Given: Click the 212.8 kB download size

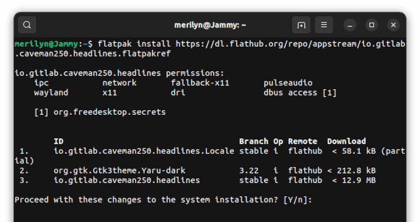Looking at the screenshot, I should tap(356, 171).
